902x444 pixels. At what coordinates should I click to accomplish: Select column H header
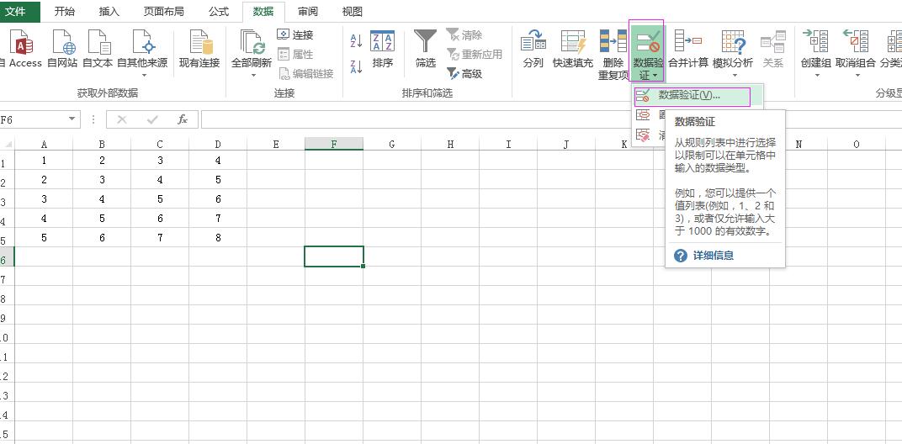pyautogui.click(x=450, y=145)
